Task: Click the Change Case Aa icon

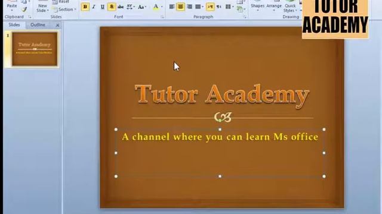Action: 141,7
